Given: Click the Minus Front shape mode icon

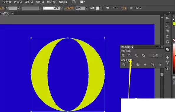Looking at the screenshot, I should coord(130,56).
